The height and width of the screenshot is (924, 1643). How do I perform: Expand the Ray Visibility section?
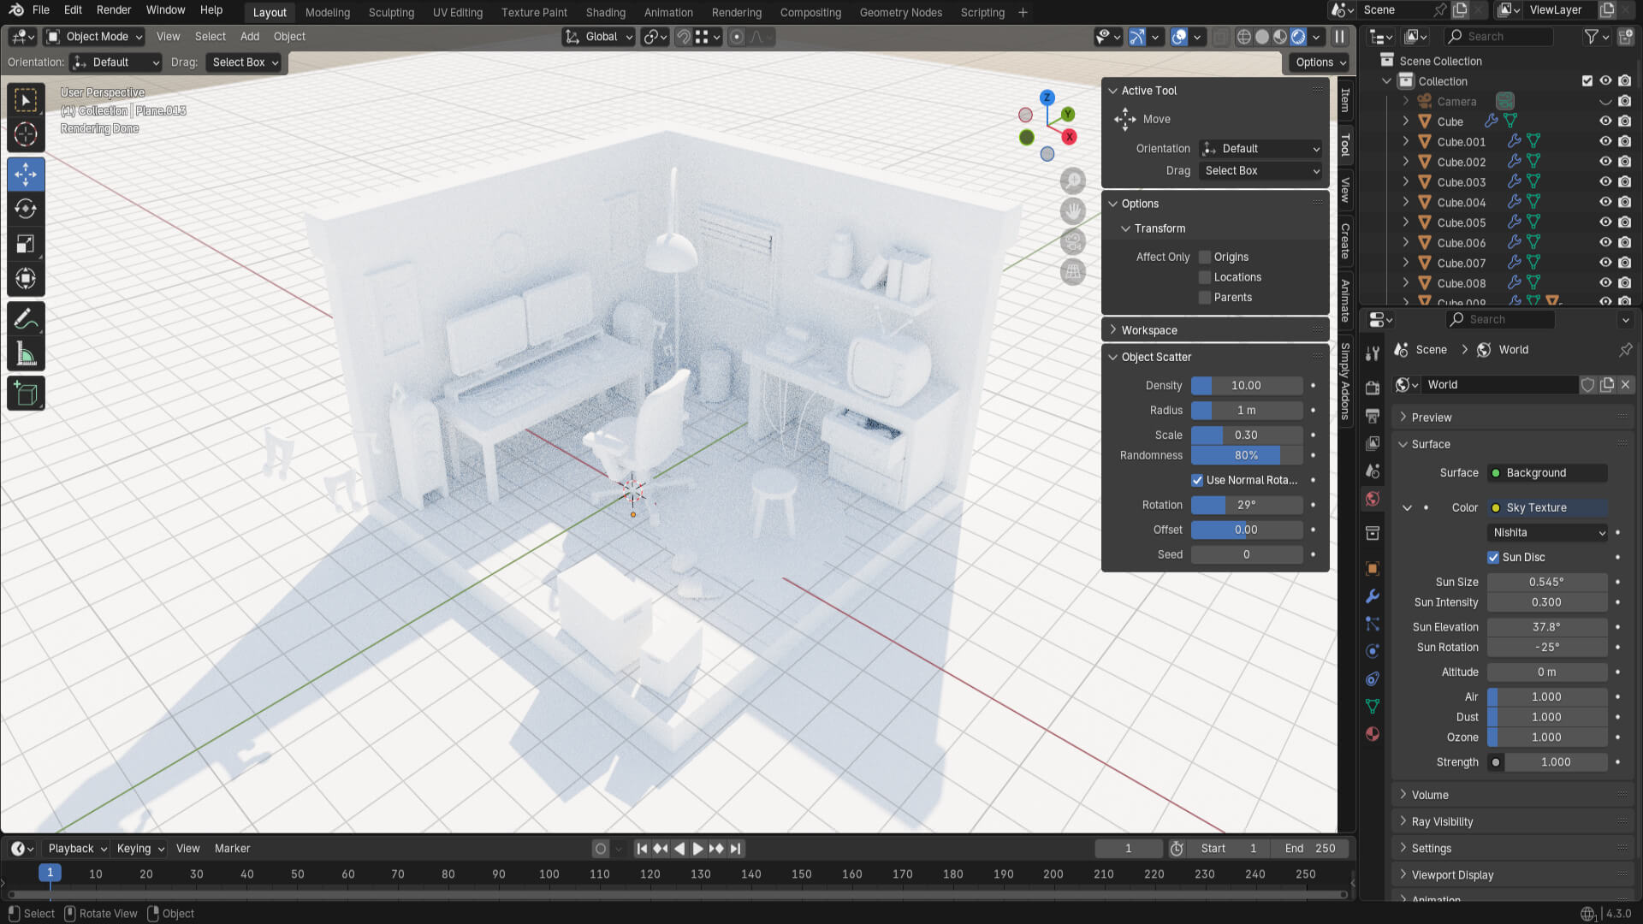pyautogui.click(x=1442, y=821)
